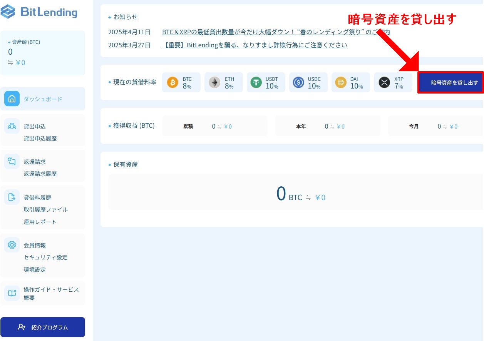
Task: Open 取引履歴ファイル menu item
Action: pyautogui.click(x=45, y=209)
